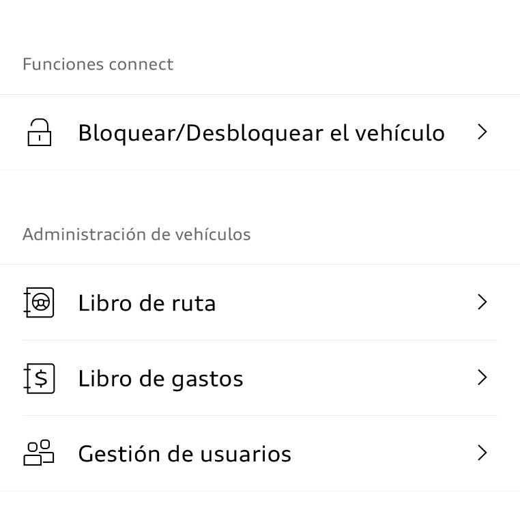
Task: Tap the Administración de vehículos section header
Action: (136, 234)
